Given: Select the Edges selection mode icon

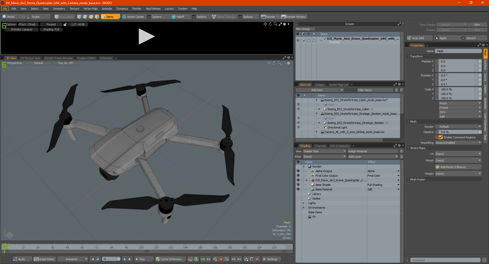Looking at the screenshot, I should pyautogui.click(x=85, y=17).
